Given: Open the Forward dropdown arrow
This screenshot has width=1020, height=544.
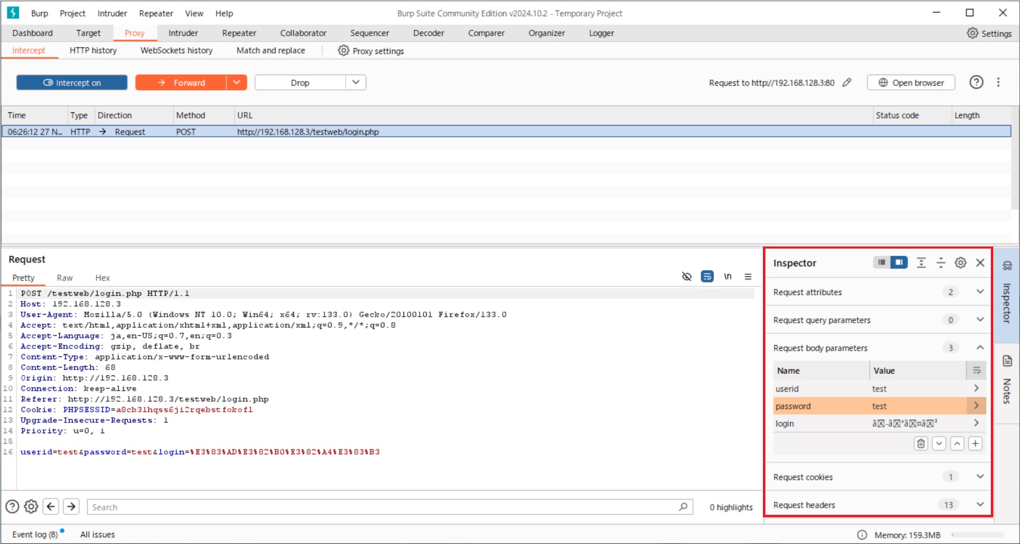Looking at the screenshot, I should tap(237, 83).
